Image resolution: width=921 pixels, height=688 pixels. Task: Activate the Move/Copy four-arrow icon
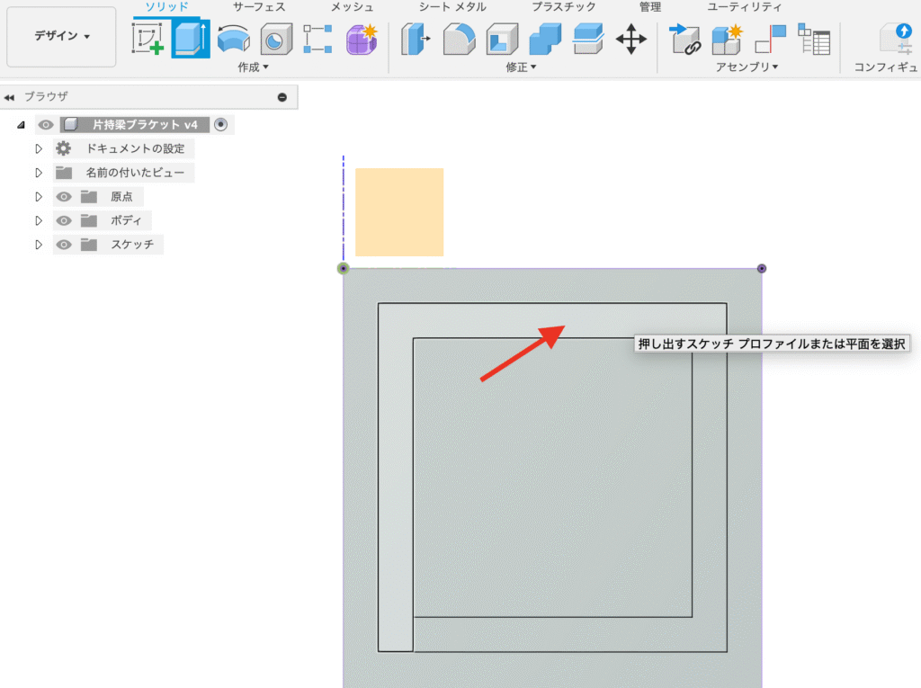click(x=630, y=40)
